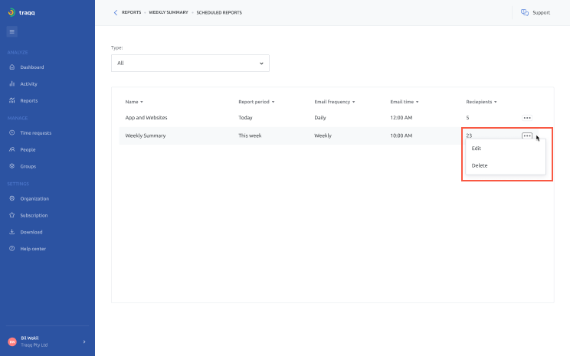
Task: Select Edit from the context menu
Action: tap(477, 149)
